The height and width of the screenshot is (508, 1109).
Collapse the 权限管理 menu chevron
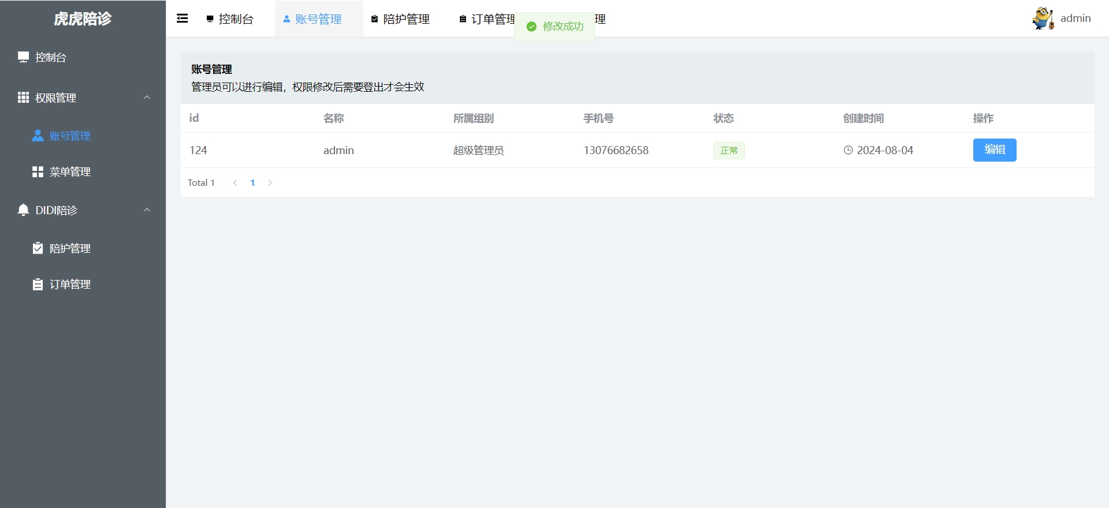[147, 98]
